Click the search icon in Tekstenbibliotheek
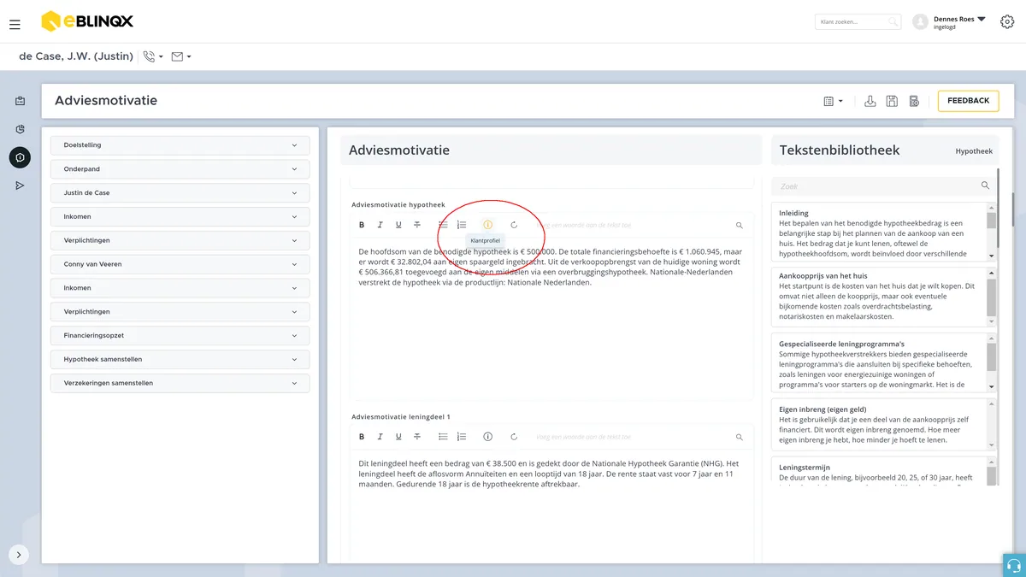The width and height of the screenshot is (1026, 577). [x=985, y=185]
